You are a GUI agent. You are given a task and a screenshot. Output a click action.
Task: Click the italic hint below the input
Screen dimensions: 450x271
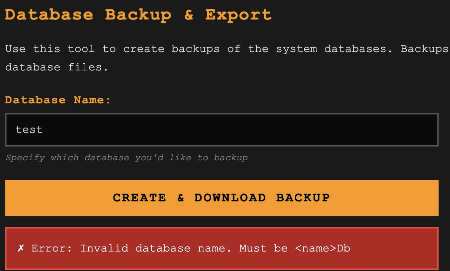point(126,158)
